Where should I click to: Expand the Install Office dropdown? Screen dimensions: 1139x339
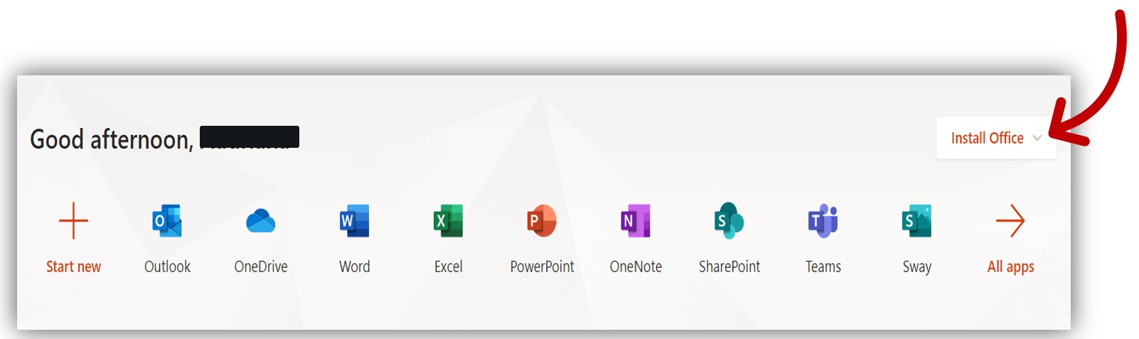(996, 138)
